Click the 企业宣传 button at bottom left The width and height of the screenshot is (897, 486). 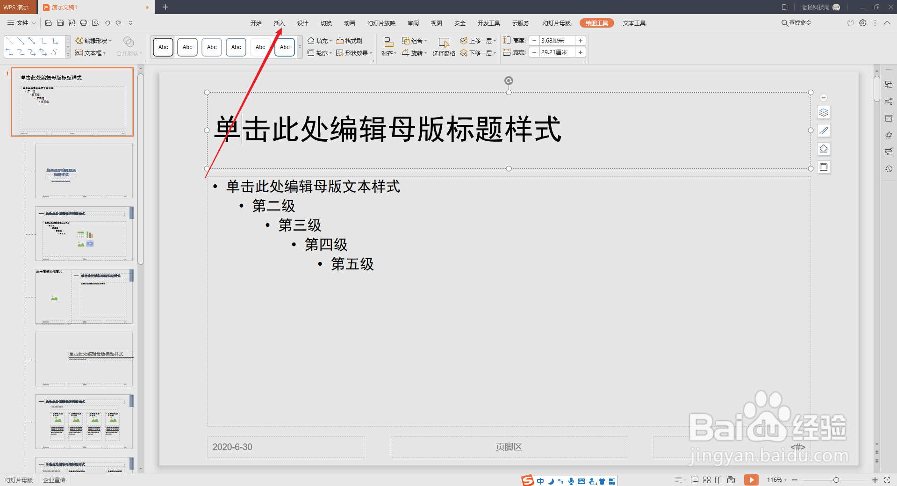[54, 479]
